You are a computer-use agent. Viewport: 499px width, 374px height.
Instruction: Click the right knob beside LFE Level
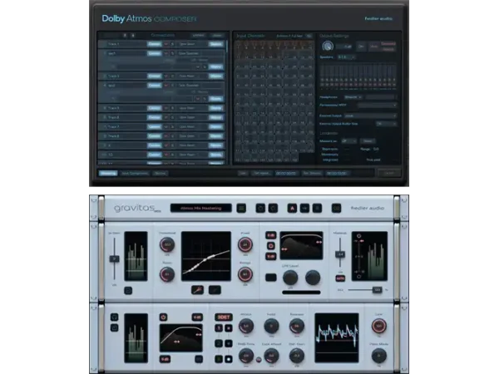[x=313, y=278]
